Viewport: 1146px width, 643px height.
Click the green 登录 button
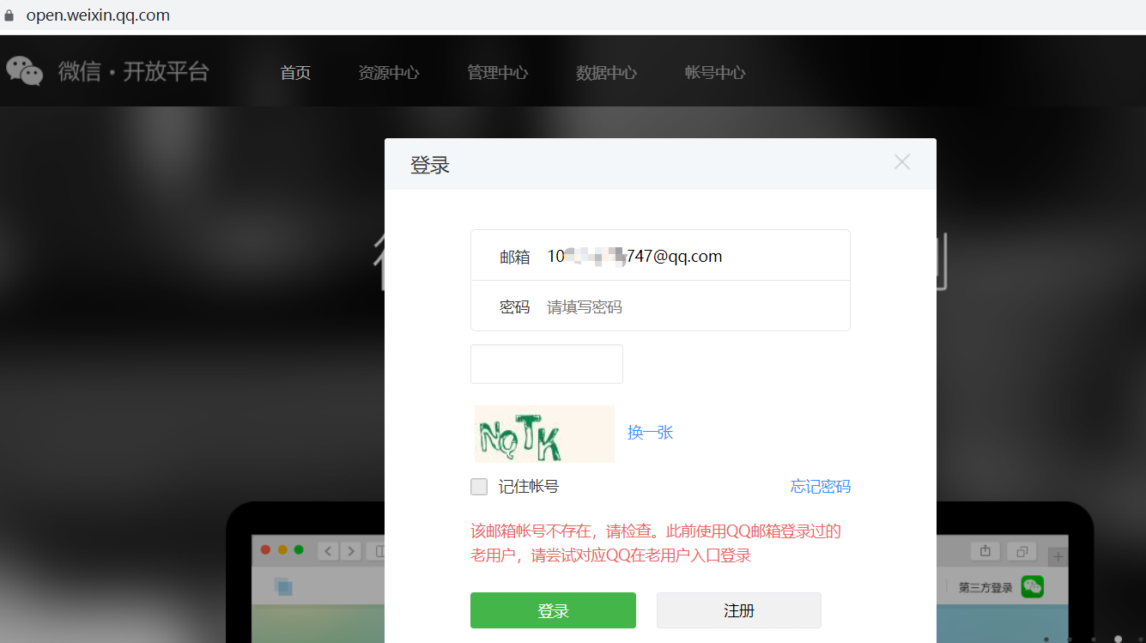[553, 610]
